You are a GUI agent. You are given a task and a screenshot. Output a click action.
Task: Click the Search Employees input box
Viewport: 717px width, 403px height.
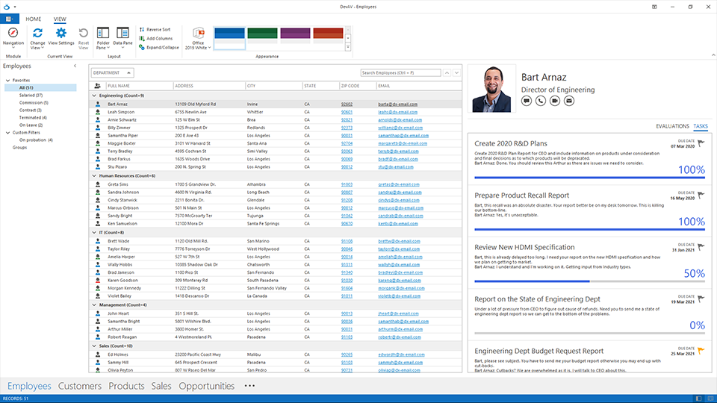pyautogui.click(x=400, y=72)
